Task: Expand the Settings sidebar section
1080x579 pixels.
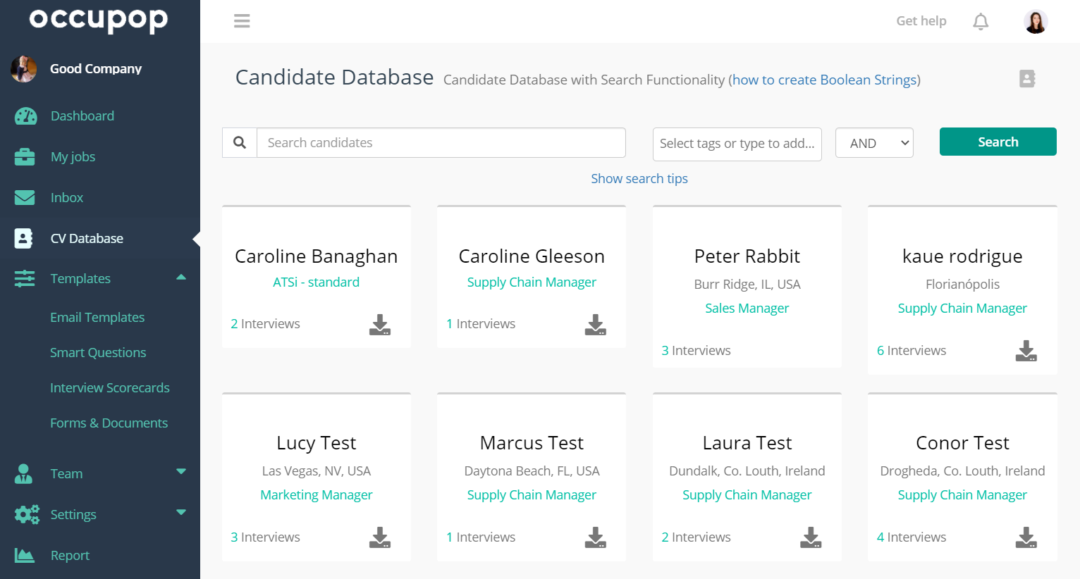Action: tap(181, 513)
